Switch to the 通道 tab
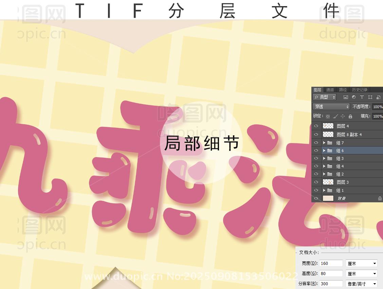The height and width of the screenshot is (289, 383). [x=330, y=90]
